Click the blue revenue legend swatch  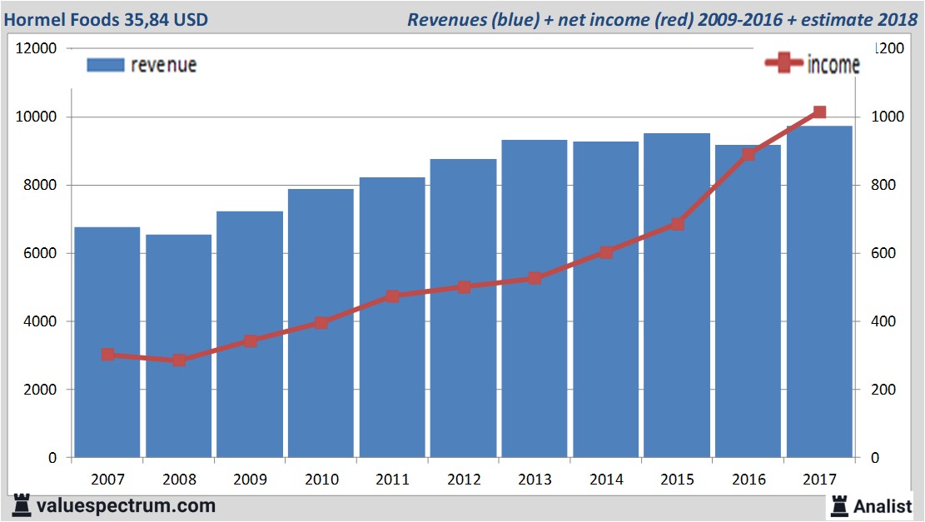pyautogui.click(x=105, y=65)
